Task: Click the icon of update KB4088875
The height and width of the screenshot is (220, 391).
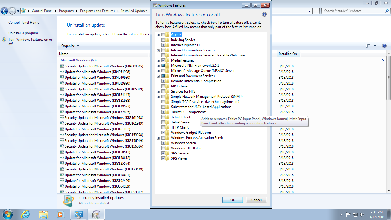Action: [62, 66]
